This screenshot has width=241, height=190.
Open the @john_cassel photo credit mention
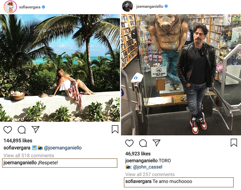point(147,167)
